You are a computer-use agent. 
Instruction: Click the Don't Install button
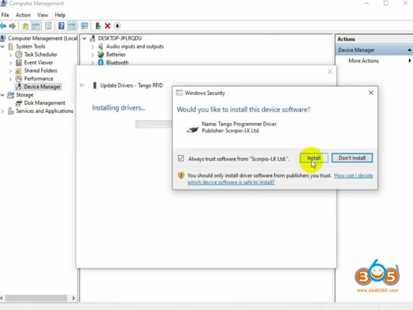tap(352, 158)
